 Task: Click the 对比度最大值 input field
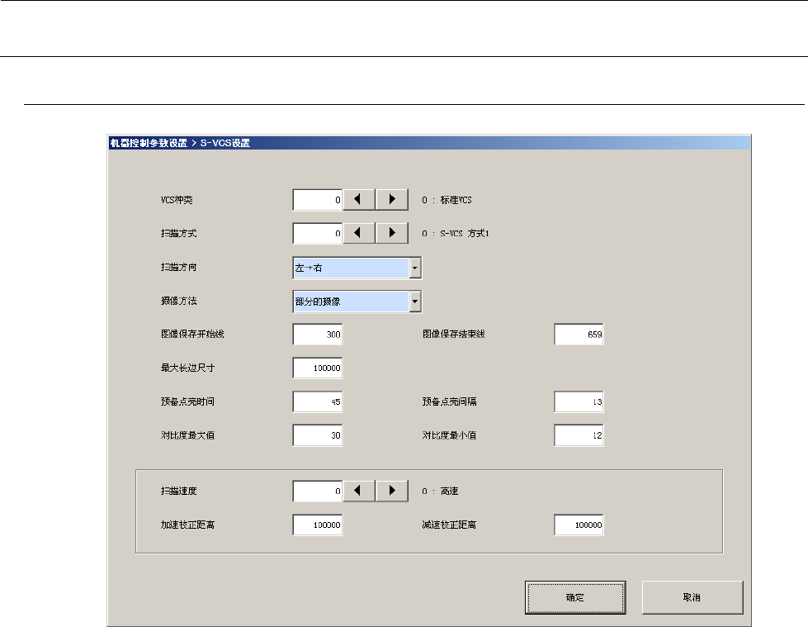(x=318, y=435)
